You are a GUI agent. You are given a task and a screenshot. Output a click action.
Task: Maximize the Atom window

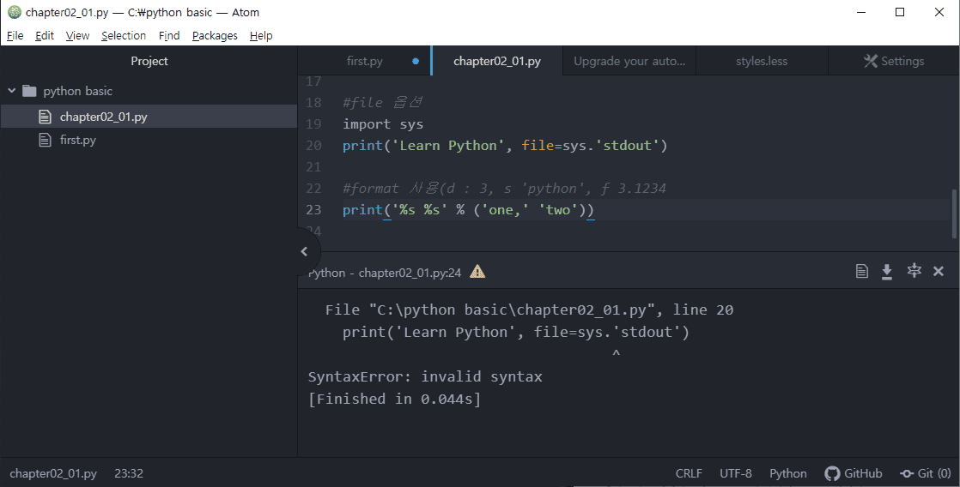coord(900,12)
